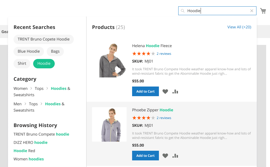This screenshot has width=270, height=167.
Task: Compare Phoebe Zipper Hoodie chart icon
Action: click(x=175, y=156)
